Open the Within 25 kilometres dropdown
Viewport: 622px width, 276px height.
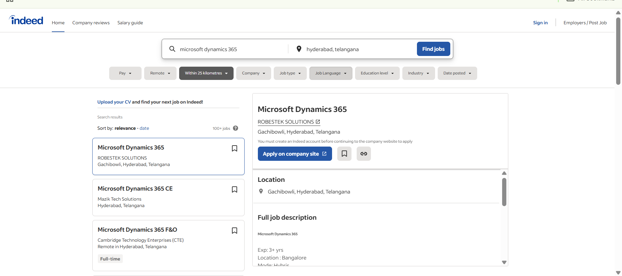[206, 73]
